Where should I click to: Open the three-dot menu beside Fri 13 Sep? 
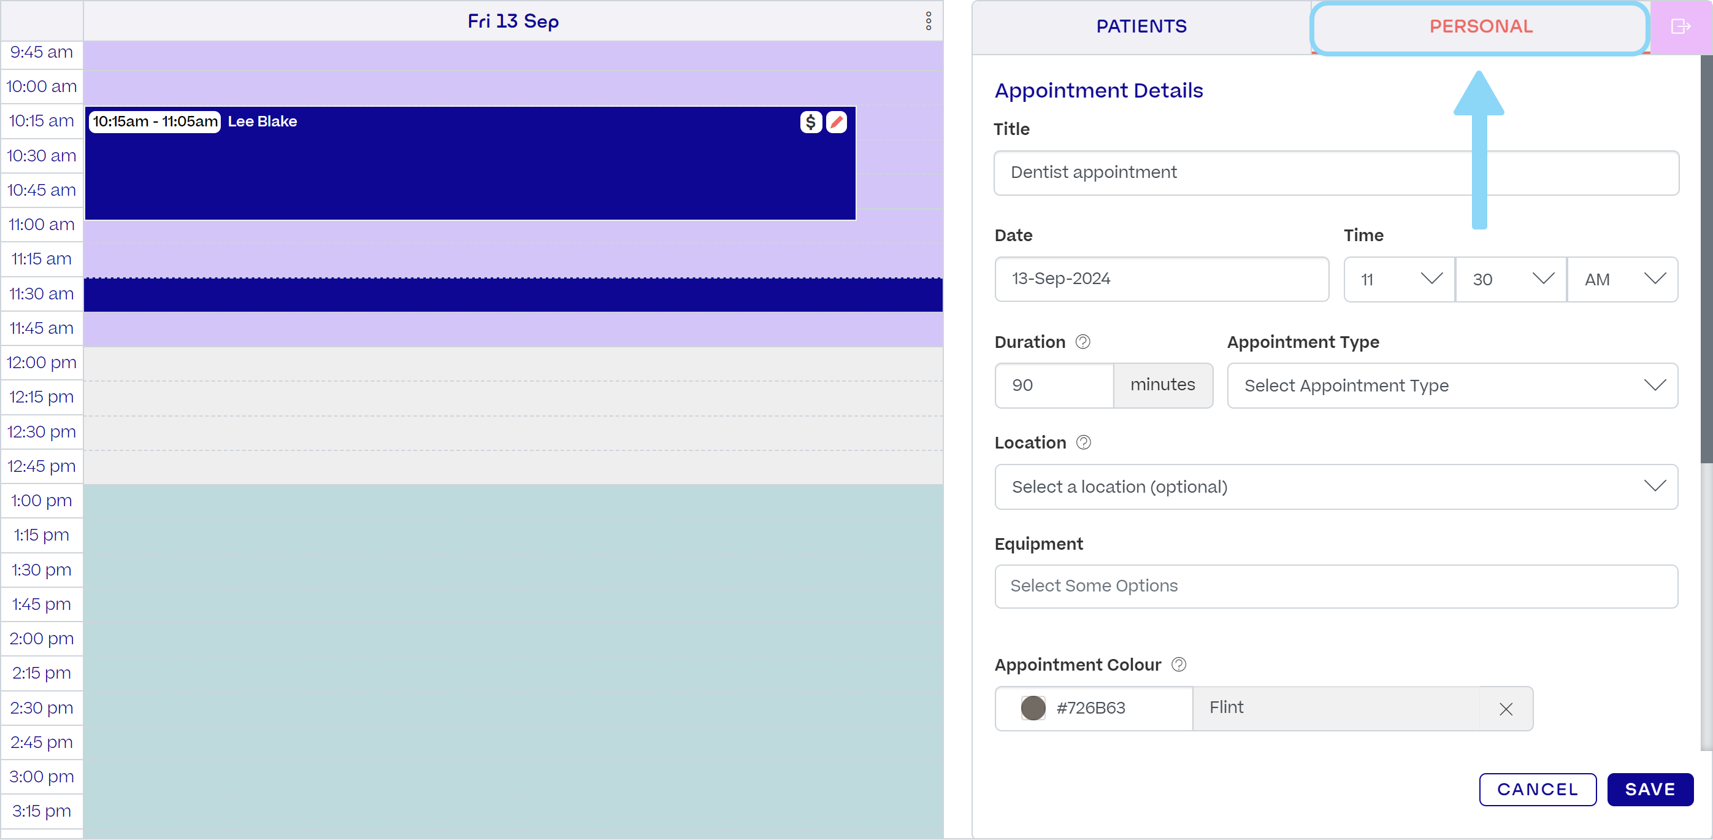tap(929, 21)
